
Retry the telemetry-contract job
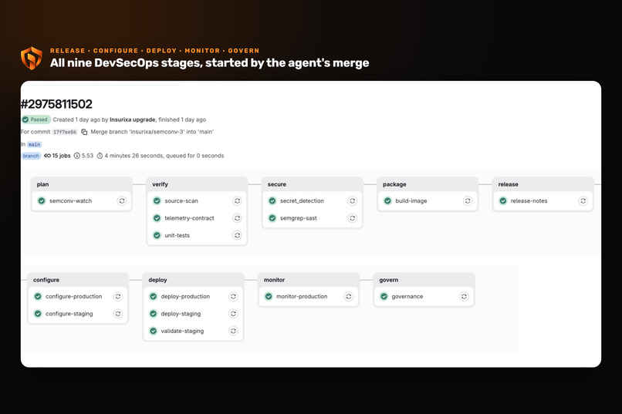tap(237, 218)
